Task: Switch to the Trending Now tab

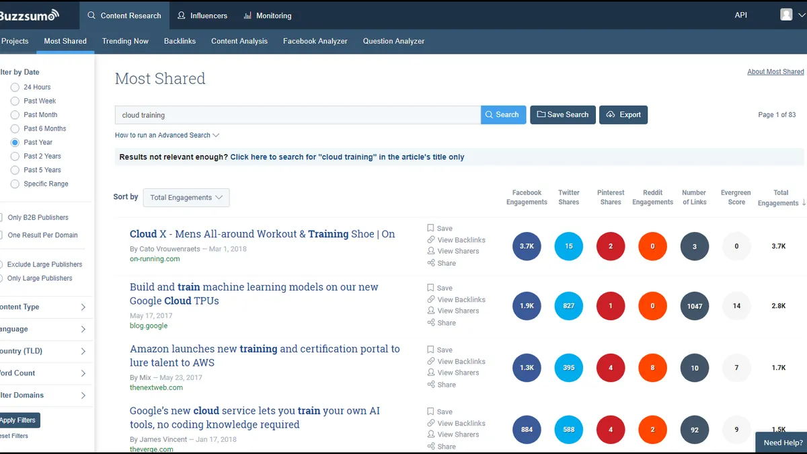Action: [x=125, y=41]
